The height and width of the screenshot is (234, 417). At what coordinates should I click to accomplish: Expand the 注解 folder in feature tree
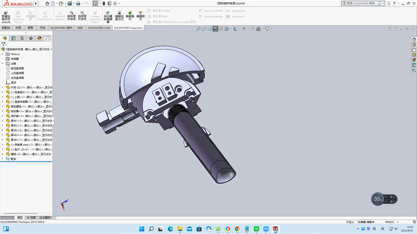(x=3, y=63)
